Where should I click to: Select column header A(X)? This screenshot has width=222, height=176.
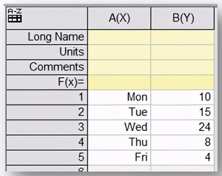(119, 18)
